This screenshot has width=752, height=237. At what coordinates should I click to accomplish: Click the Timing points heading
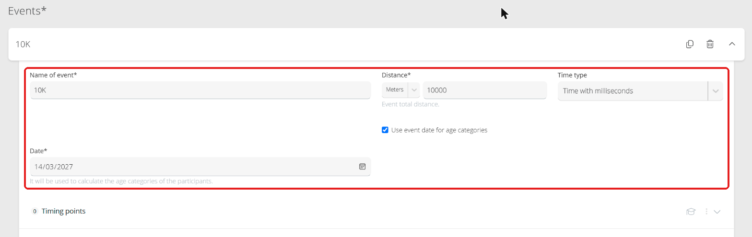point(63,211)
